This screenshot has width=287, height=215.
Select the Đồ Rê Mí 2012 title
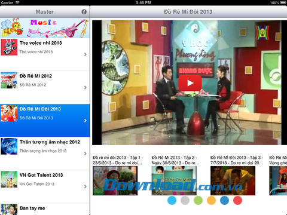(36, 76)
